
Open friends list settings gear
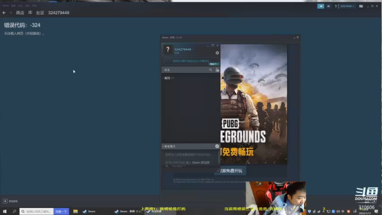pos(217,53)
